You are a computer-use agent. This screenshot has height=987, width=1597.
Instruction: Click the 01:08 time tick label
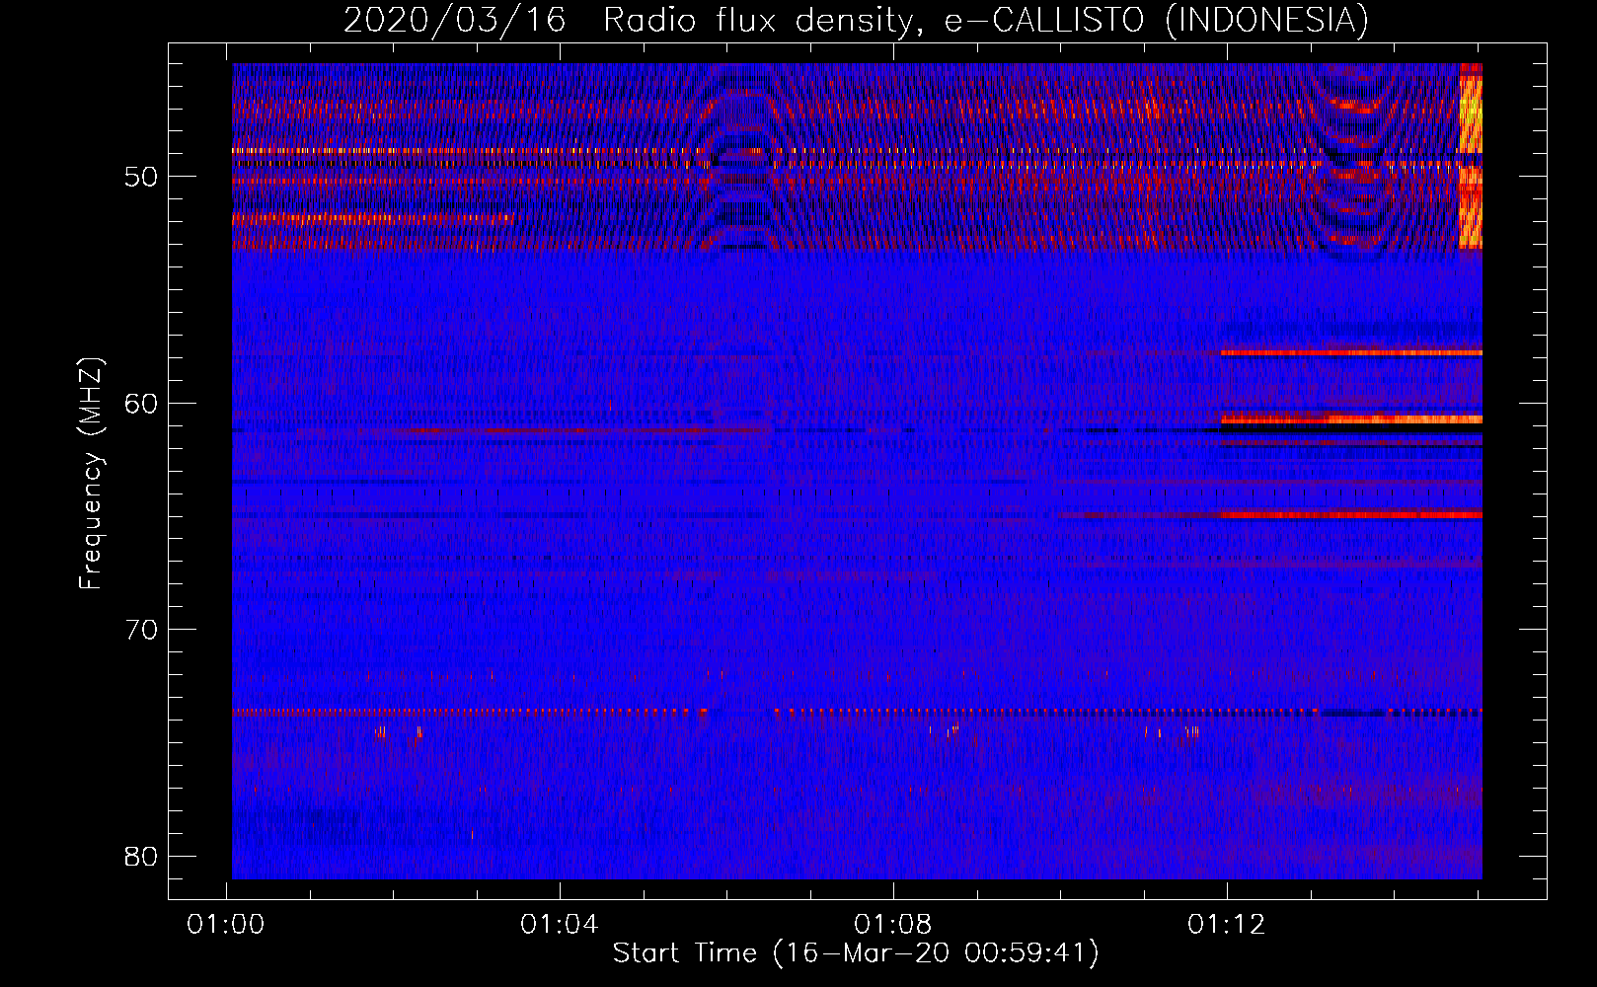pos(893,925)
